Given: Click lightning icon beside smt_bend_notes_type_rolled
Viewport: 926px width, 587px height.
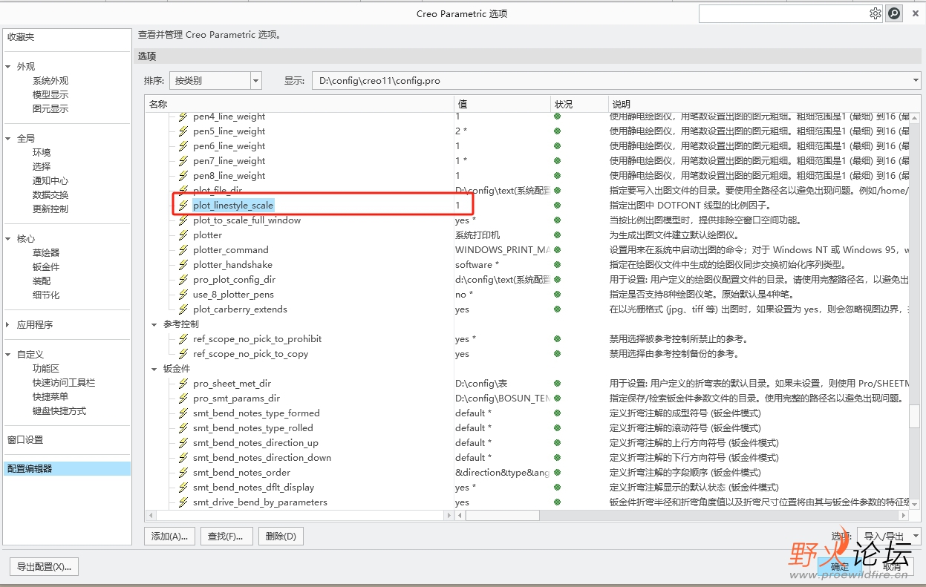Looking at the screenshot, I should (183, 428).
